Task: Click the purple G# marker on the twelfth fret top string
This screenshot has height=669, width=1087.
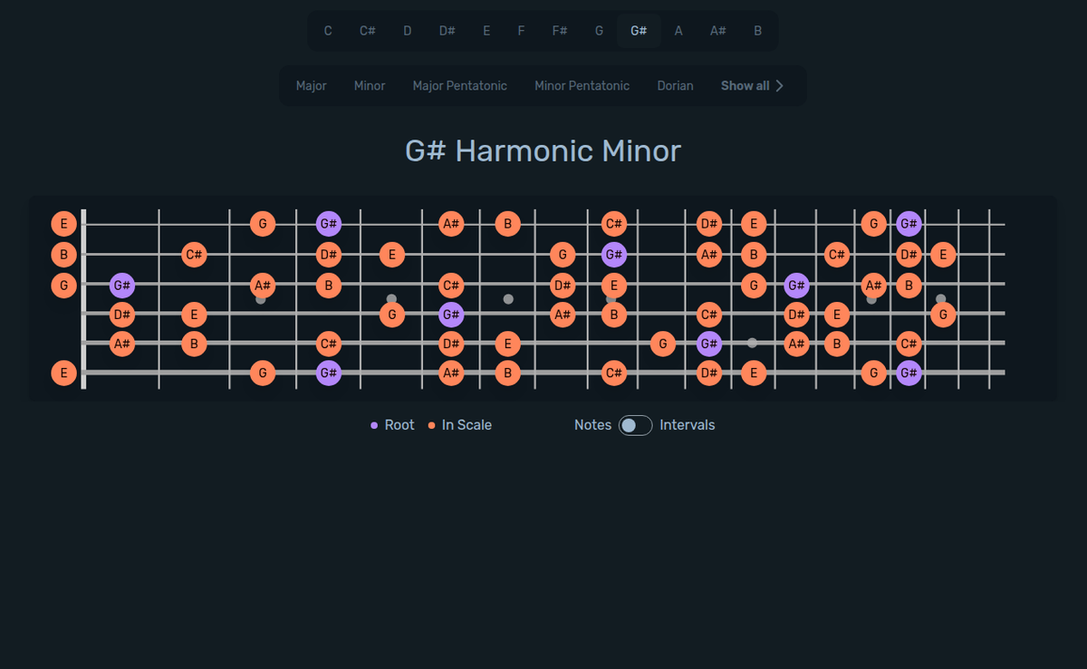Action: (x=909, y=224)
